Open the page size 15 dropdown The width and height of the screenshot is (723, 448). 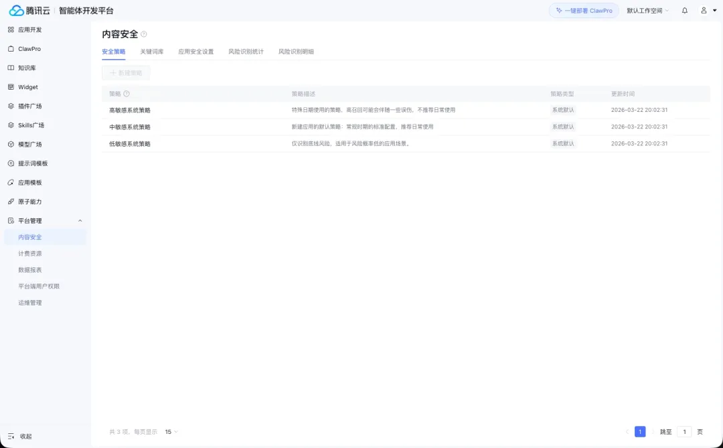click(x=171, y=432)
